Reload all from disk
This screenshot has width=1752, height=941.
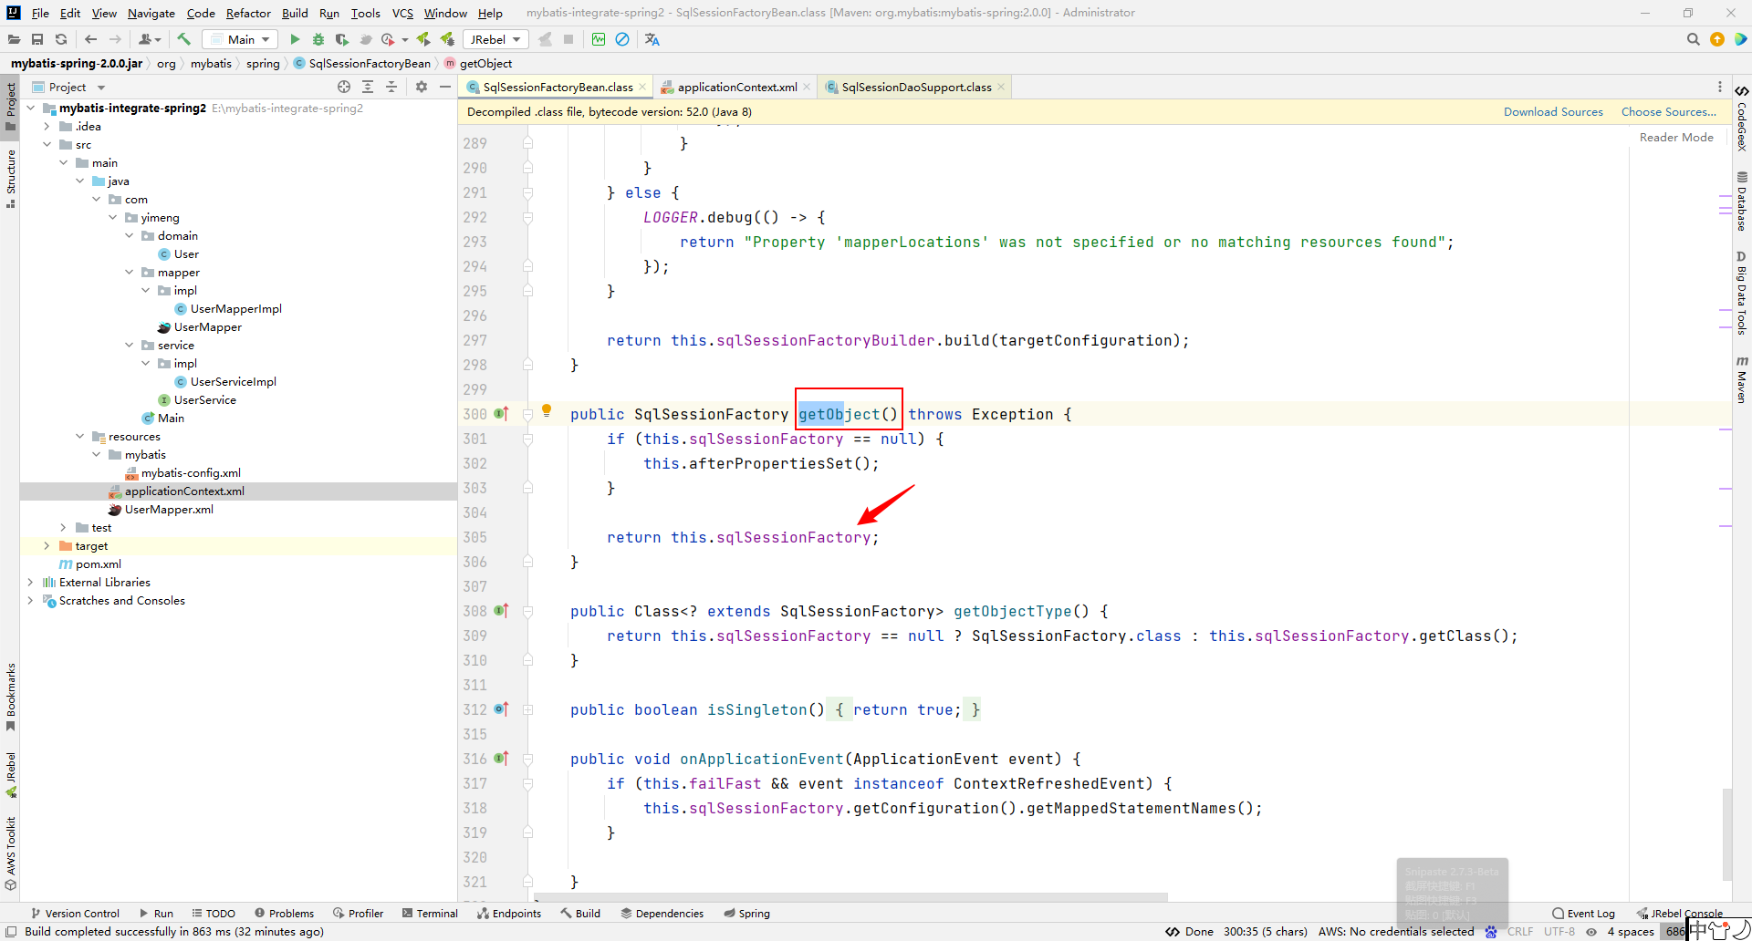61,39
